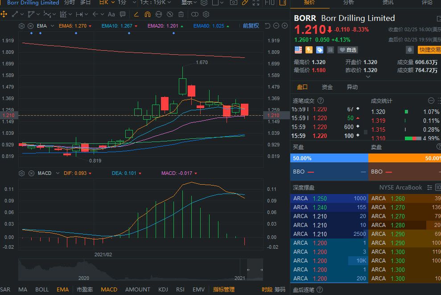Switch to the 分析 tab
This screenshot has height=295, width=441.
coord(348,3)
